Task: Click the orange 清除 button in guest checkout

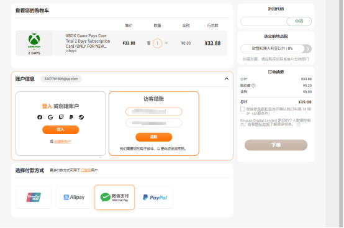Action: (x=154, y=137)
